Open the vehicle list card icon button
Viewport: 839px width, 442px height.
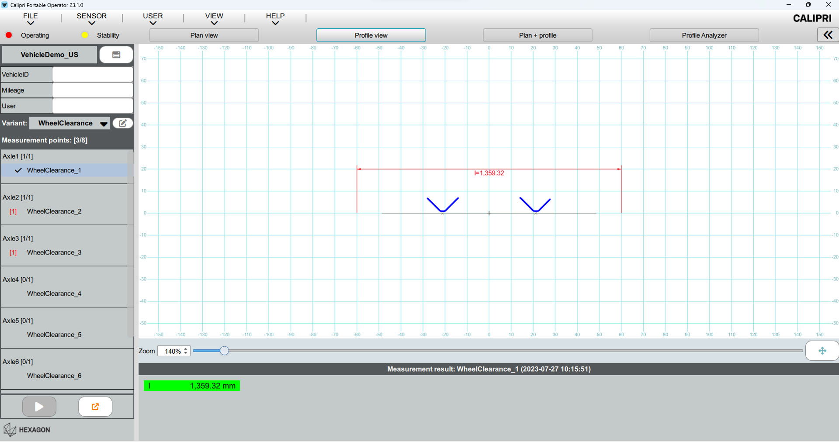[x=116, y=55]
